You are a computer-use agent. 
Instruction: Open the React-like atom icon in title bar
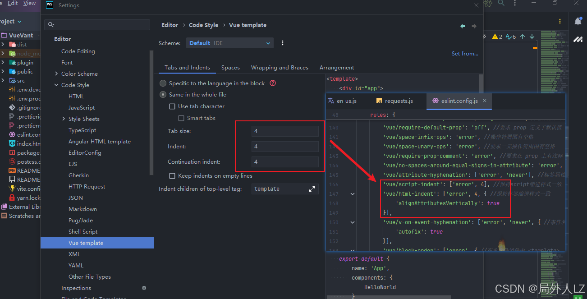tap(488, 3)
